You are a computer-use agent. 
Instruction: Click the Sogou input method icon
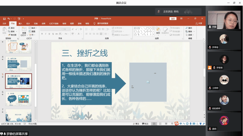[x=177, y=123]
